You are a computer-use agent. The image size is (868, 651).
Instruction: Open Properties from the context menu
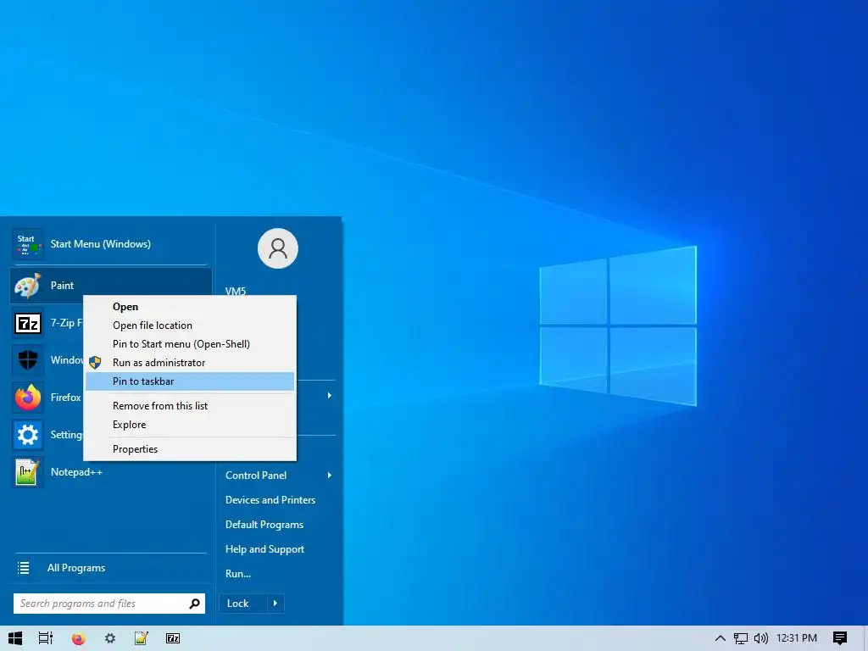pyautogui.click(x=190, y=449)
